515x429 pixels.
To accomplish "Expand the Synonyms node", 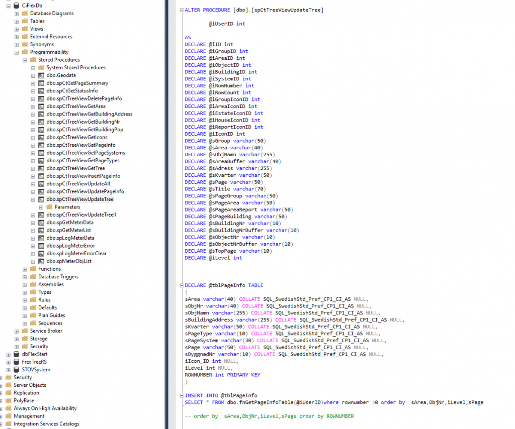I will coord(17,45).
